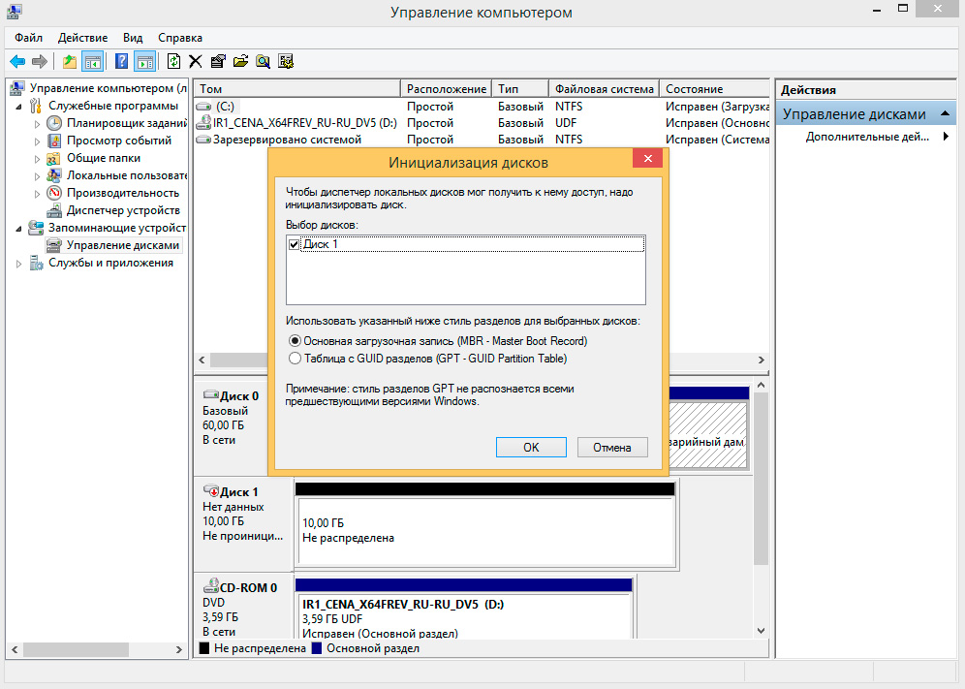Image resolution: width=965 pixels, height=689 pixels.
Task: Click the Диск 1 uninitialized disk icon
Action: [211, 491]
